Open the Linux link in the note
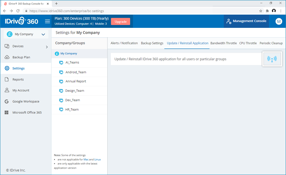Viewport: 286px width, 175px height. coord(97,160)
